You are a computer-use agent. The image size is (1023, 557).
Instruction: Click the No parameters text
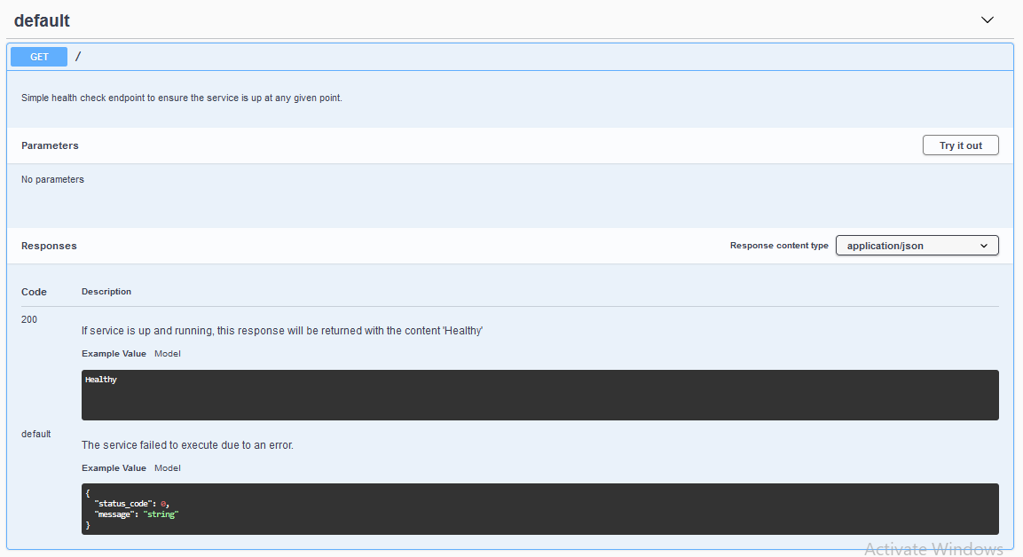coord(52,179)
